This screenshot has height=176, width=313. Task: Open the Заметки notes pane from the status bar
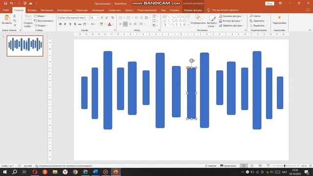coord(211,166)
